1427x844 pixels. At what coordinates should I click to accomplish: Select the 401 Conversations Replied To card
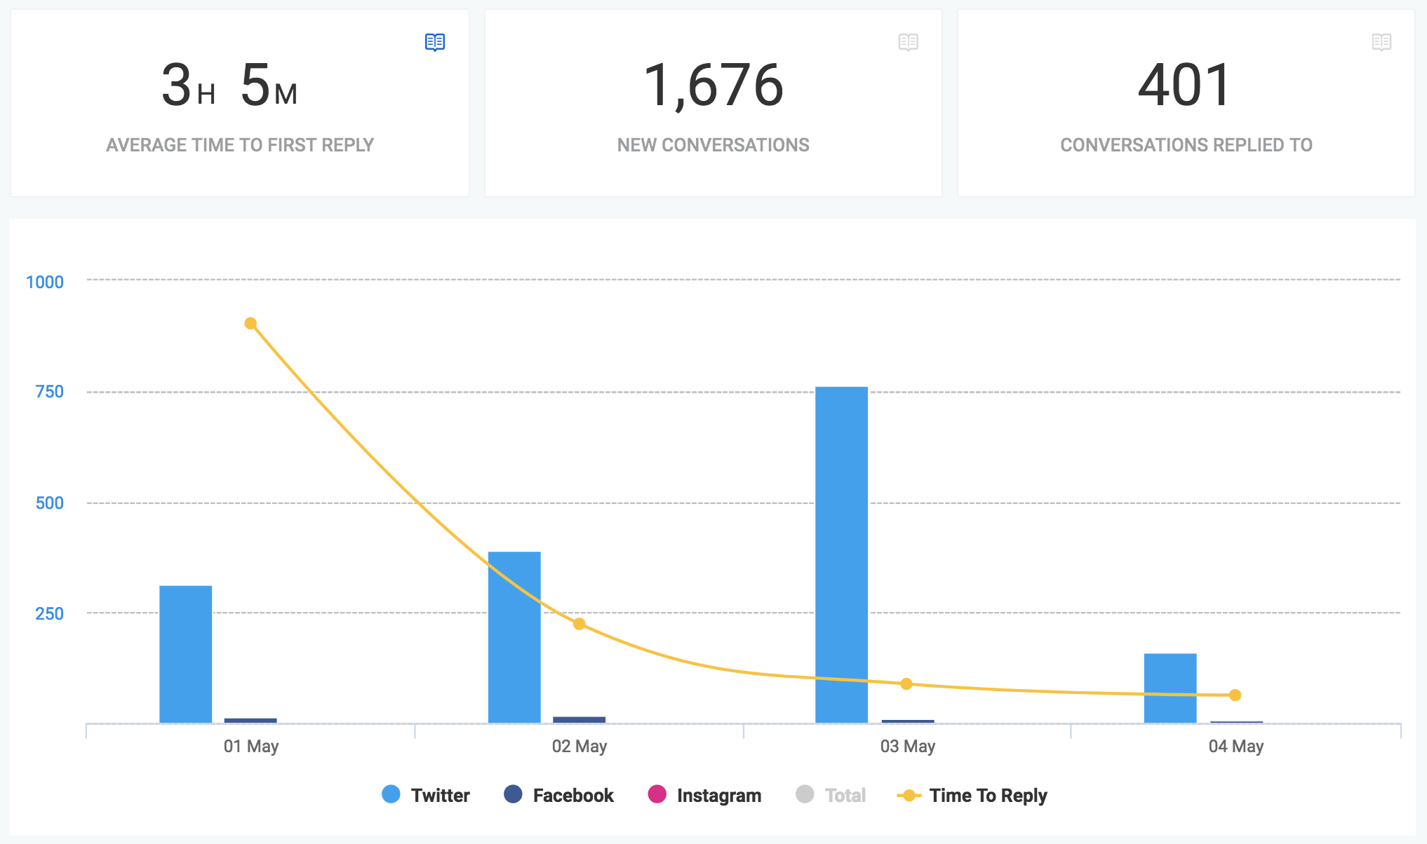(x=1186, y=103)
